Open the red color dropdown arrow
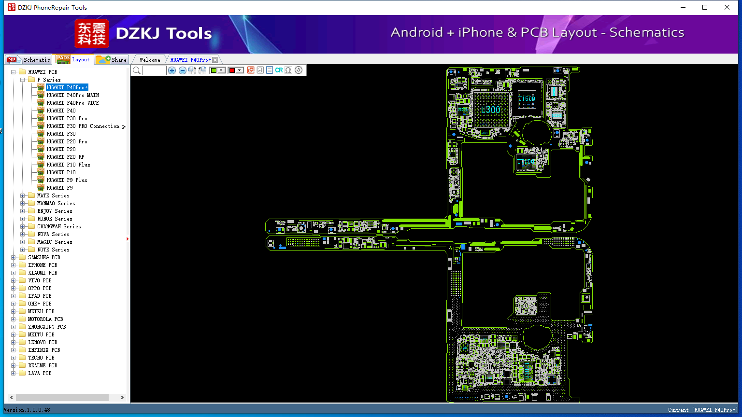The image size is (742, 417). [x=240, y=70]
